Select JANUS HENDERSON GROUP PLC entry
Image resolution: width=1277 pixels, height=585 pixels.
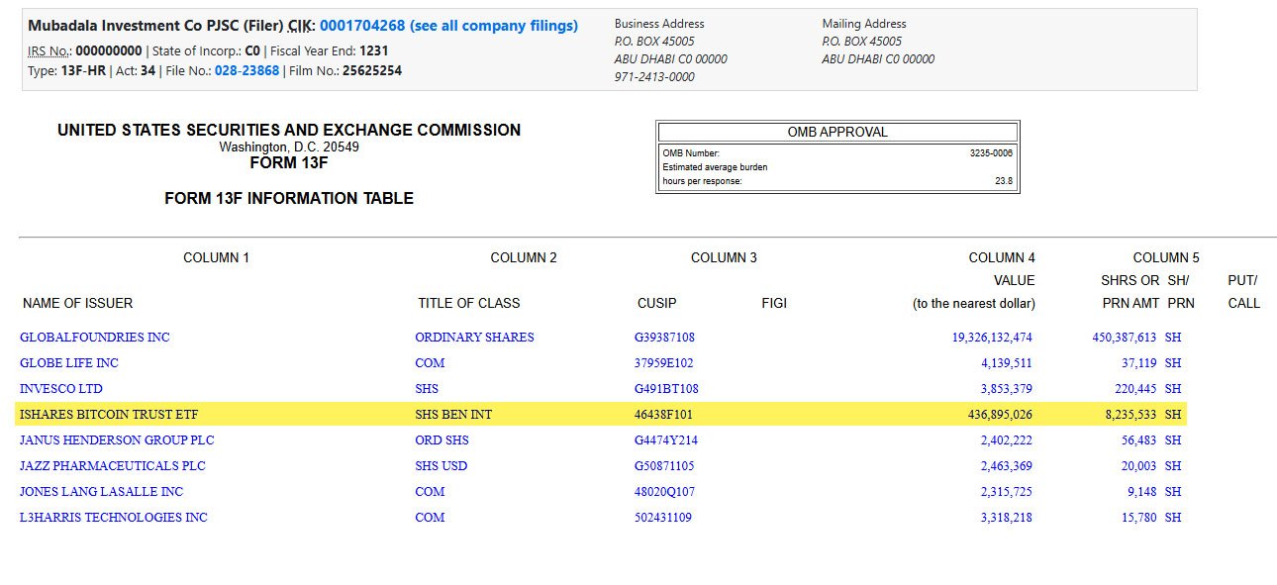[117, 440]
